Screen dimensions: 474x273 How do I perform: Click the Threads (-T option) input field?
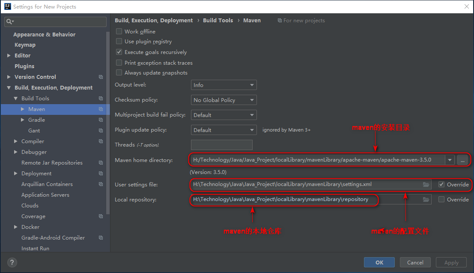(221, 145)
